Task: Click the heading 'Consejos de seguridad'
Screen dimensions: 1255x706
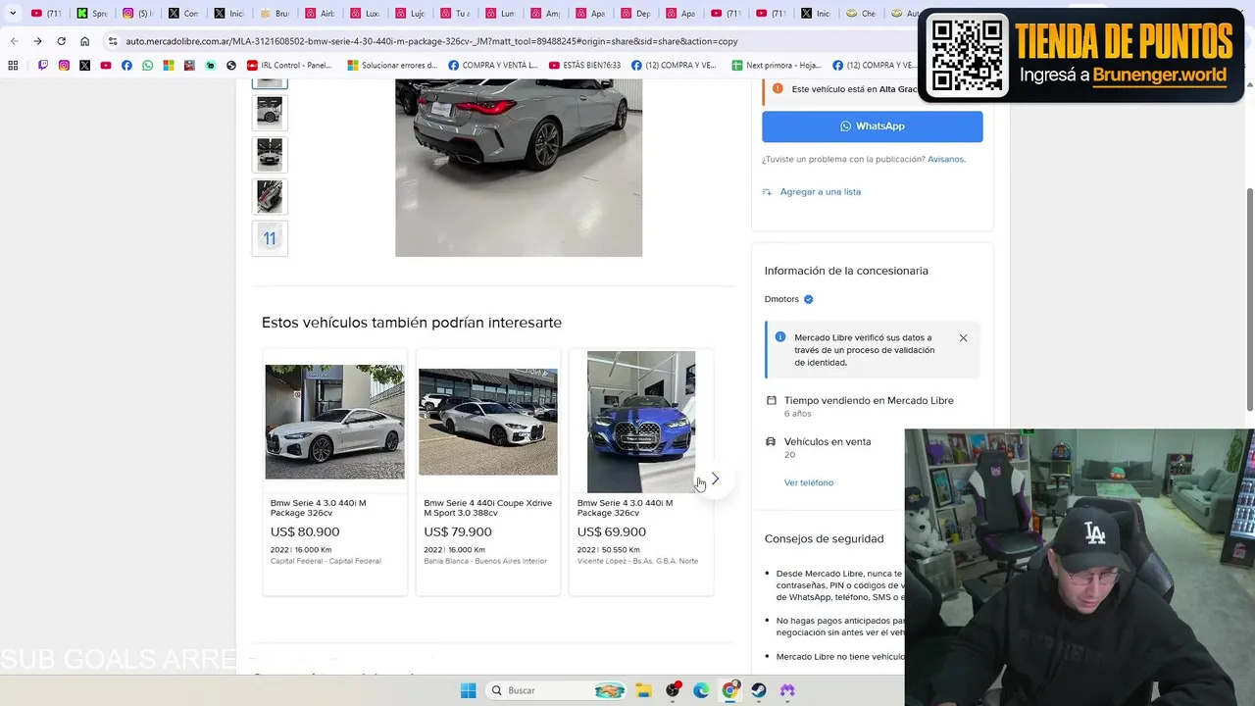Action: pos(825,538)
